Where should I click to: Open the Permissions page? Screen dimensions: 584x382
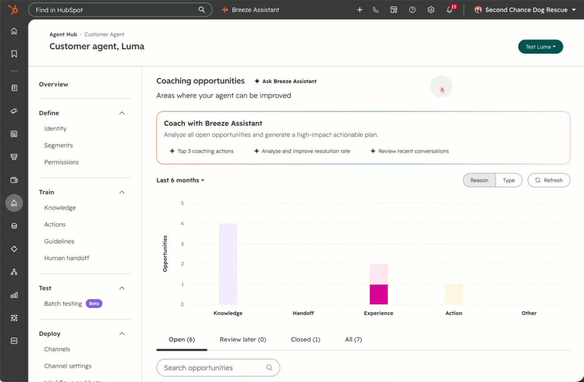tap(61, 162)
